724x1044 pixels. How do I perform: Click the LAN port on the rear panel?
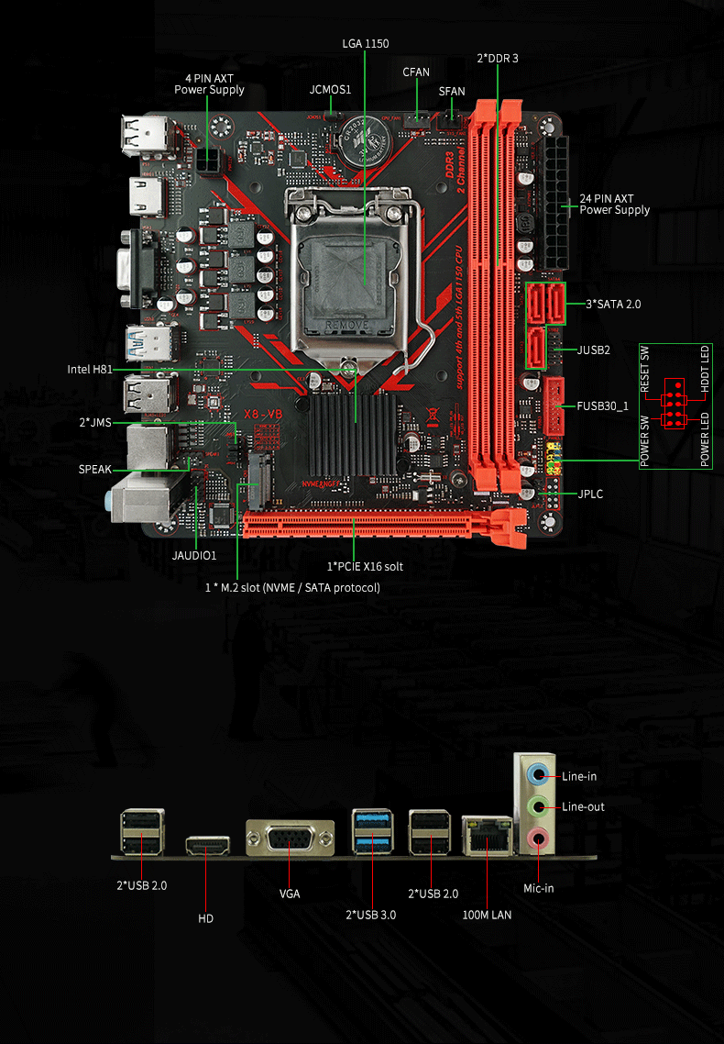coord(488,836)
